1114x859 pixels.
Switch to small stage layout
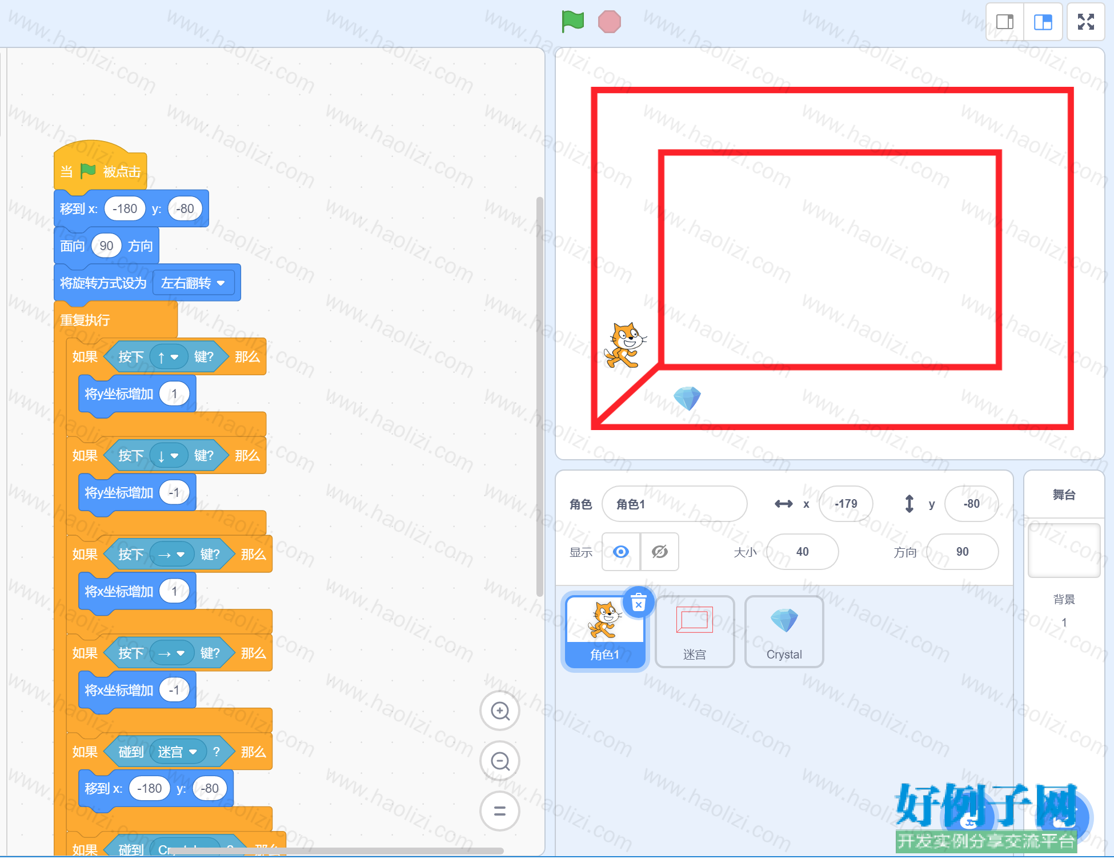pyautogui.click(x=1005, y=22)
